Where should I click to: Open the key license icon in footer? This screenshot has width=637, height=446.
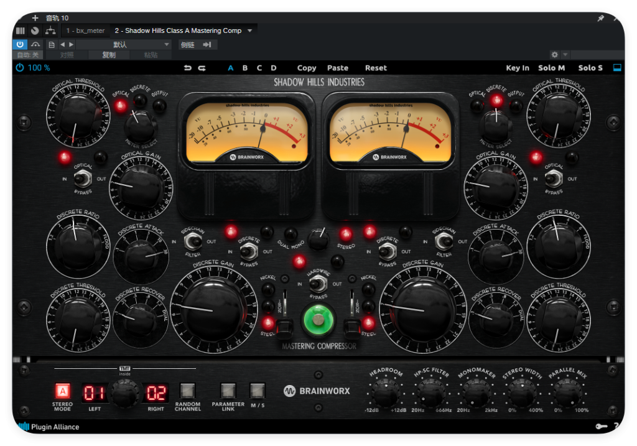tap(602, 426)
